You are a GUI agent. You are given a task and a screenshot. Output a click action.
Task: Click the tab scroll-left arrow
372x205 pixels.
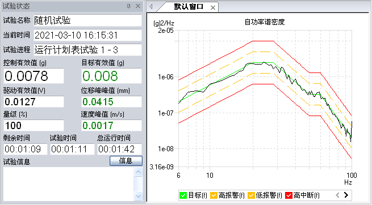pyautogui.click(x=151, y=7)
